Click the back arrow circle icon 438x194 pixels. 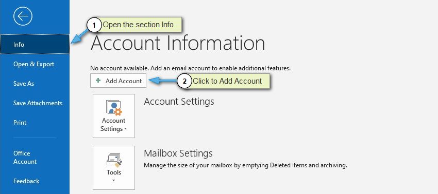coord(23,16)
